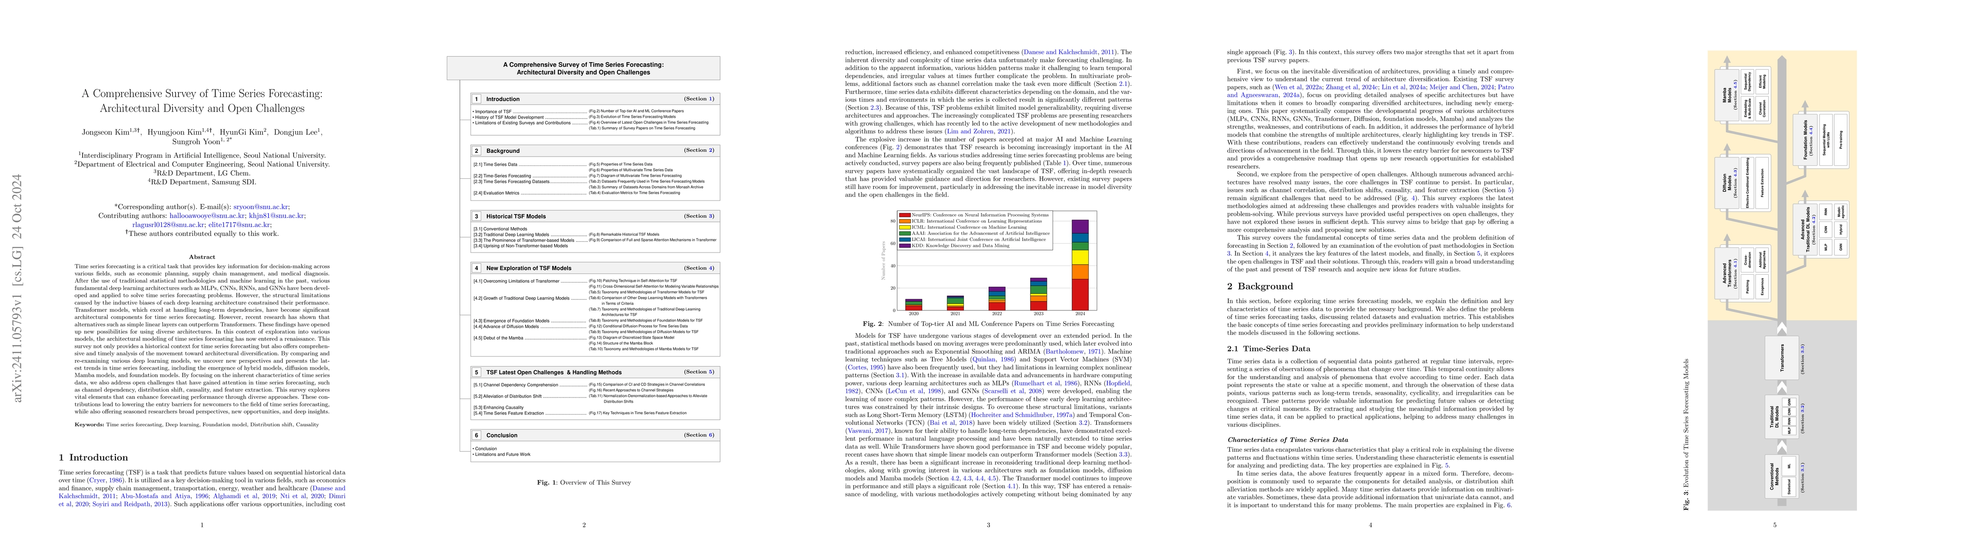This screenshot has width=1966, height=556.
Task: Click the NeurIPS red legend swatch
Action: [x=904, y=215]
